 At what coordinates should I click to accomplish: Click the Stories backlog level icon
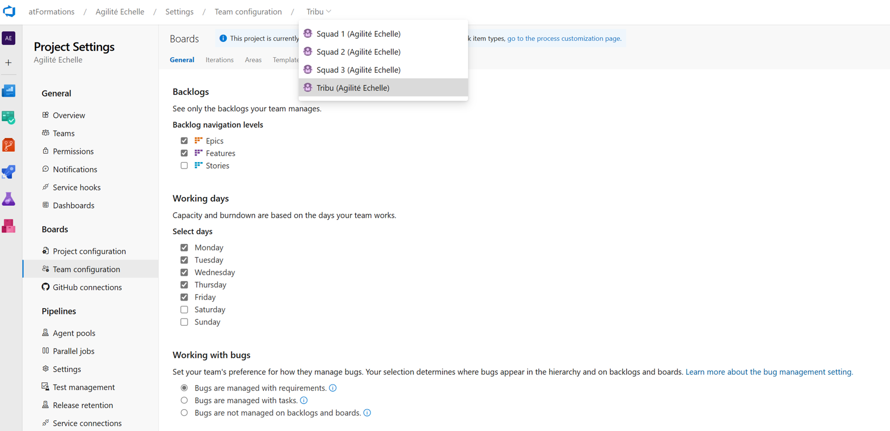[198, 165]
